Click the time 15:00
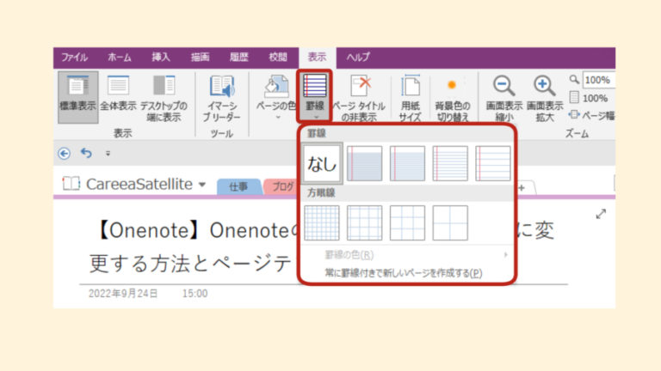This screenshot has height=371, width=661. coord(195,294)
